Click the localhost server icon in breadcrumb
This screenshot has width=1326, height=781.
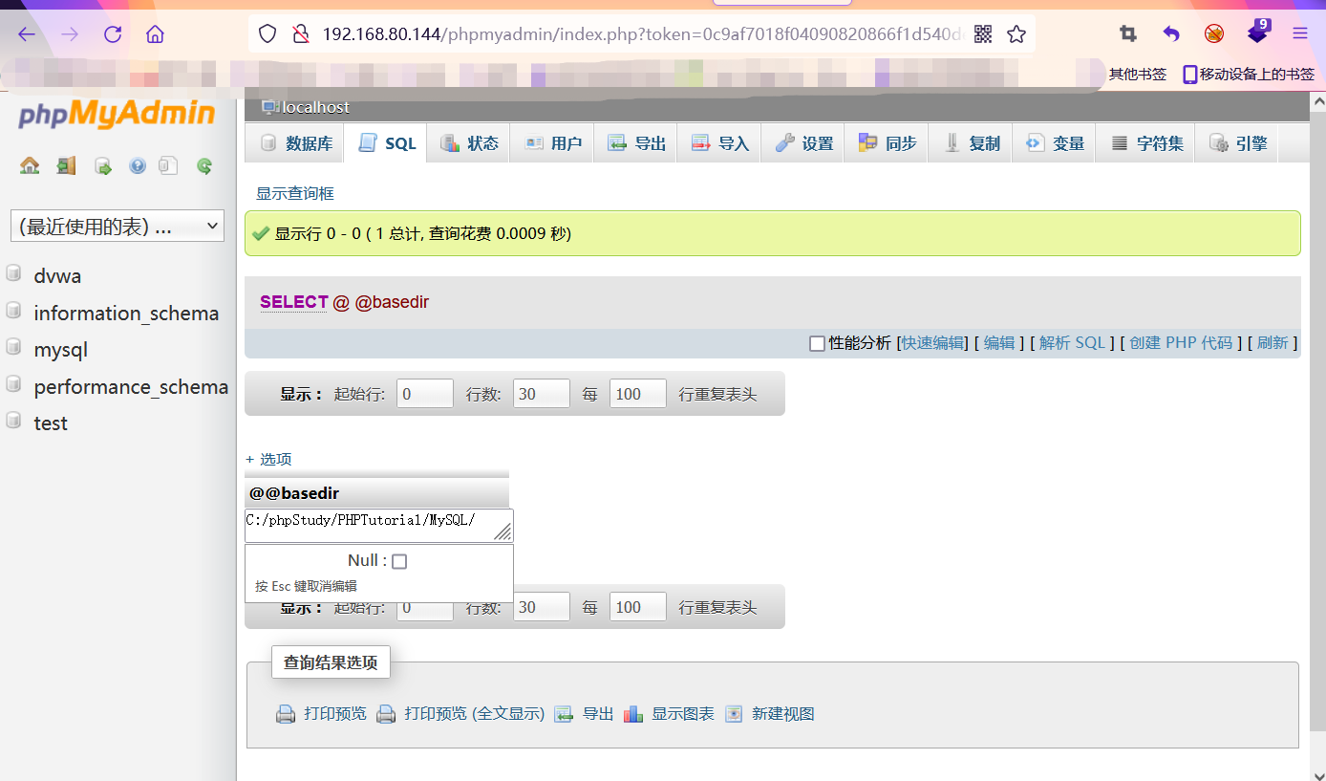click(x=270, y=107)
